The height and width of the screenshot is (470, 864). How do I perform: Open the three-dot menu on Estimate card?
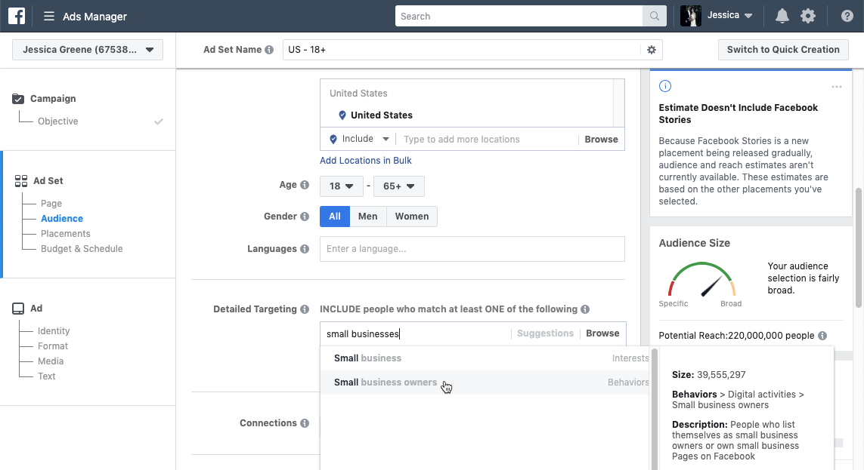pos(837,87)
